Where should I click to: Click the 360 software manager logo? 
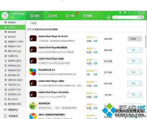pyautogui.click(x=5, y=15)
